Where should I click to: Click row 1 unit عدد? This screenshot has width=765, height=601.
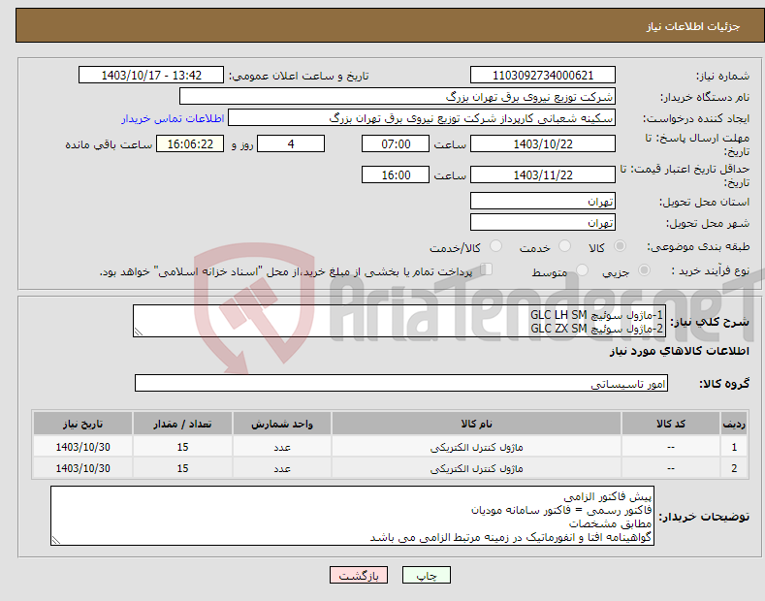point(282,447)
